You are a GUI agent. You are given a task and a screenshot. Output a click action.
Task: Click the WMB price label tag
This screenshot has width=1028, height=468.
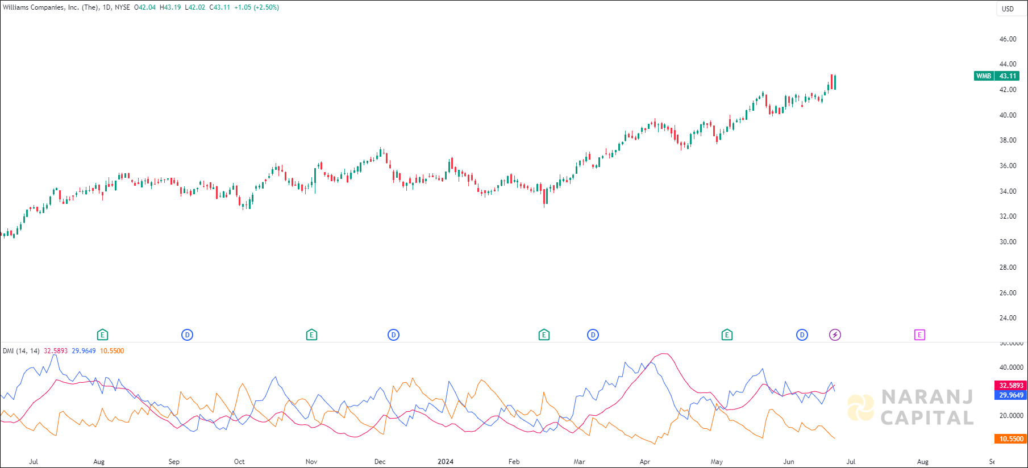point(984,76)
